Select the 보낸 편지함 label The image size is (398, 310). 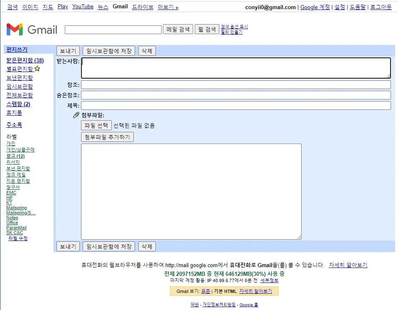18,169
